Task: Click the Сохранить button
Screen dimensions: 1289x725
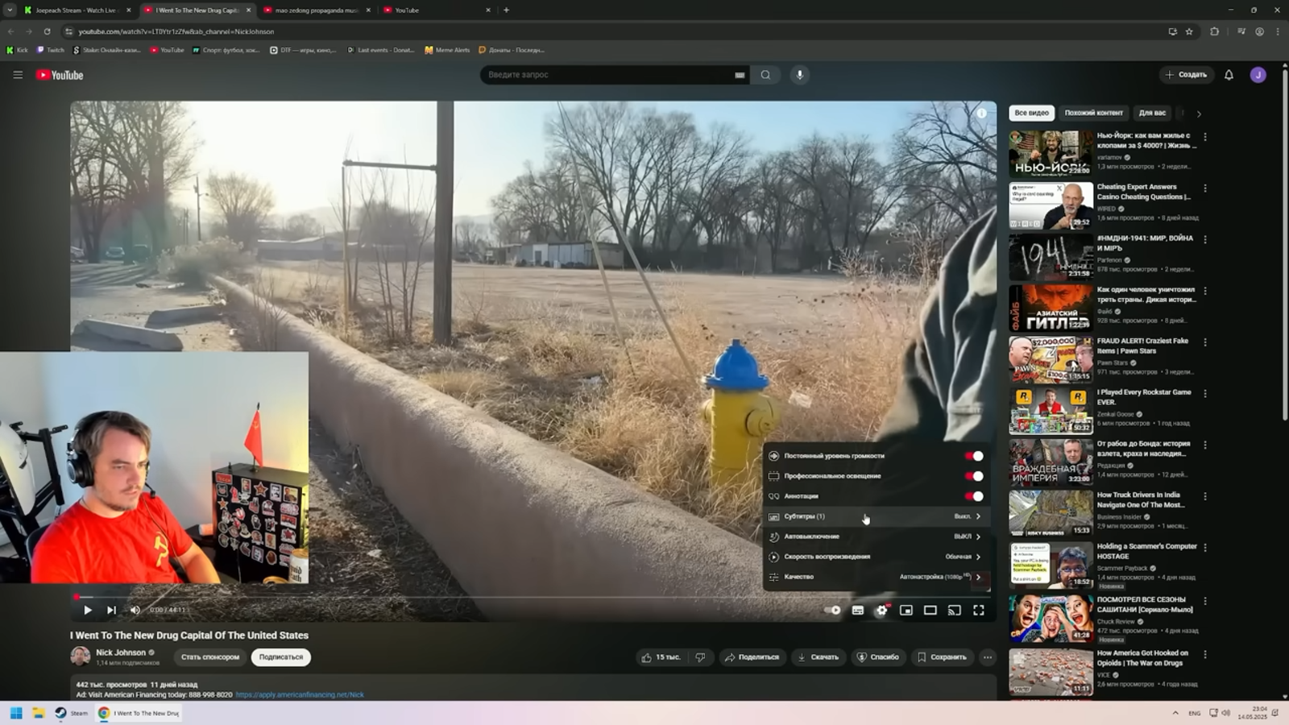Action: tap(942, 657)
